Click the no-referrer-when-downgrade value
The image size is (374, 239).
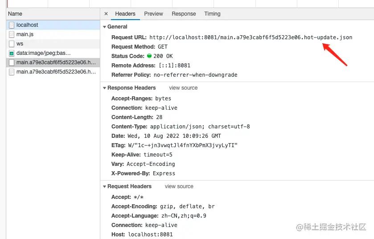coord(195,75)
